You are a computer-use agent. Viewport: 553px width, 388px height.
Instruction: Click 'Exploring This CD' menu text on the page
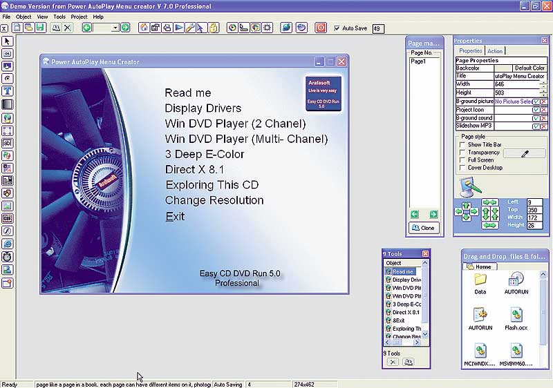(x=212, y=185)
